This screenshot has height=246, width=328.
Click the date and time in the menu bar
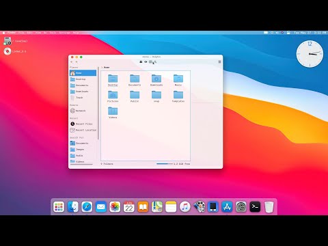coord(310,33)
